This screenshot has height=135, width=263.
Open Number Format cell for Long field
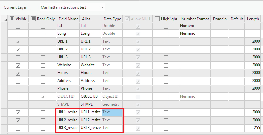(x=195, y=33)
